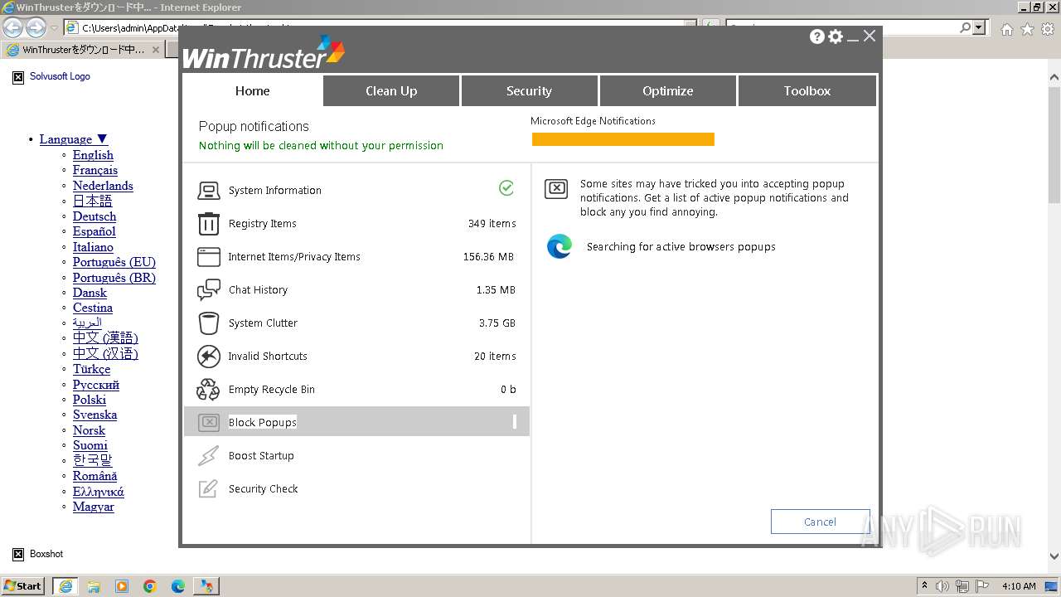Open WinThruster settings gear icon
The image size is (1061, 597).
click(836, 36)
